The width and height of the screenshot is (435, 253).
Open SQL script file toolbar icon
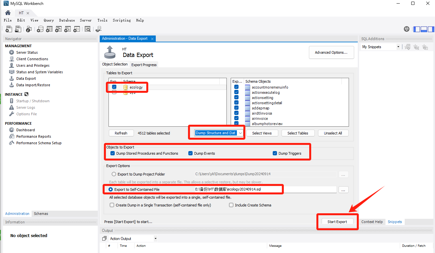(x=18, y=29)
